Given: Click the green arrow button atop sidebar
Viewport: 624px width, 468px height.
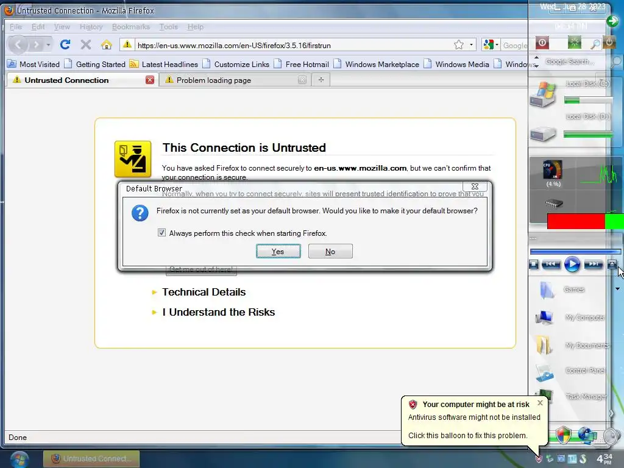Looking at the screenshot, I should tap(612, 21).
